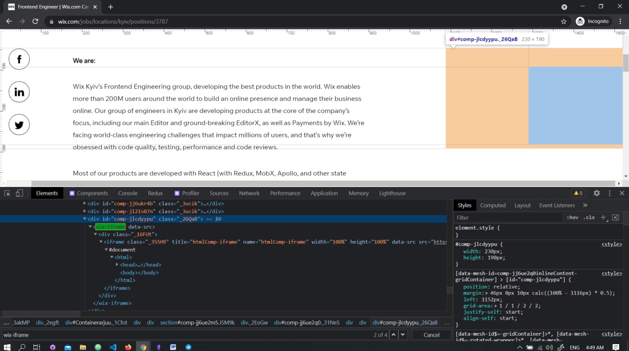Reload the current page
This screenshot has height=351, width=629.
pyautogui.click(x=35, y=22)
